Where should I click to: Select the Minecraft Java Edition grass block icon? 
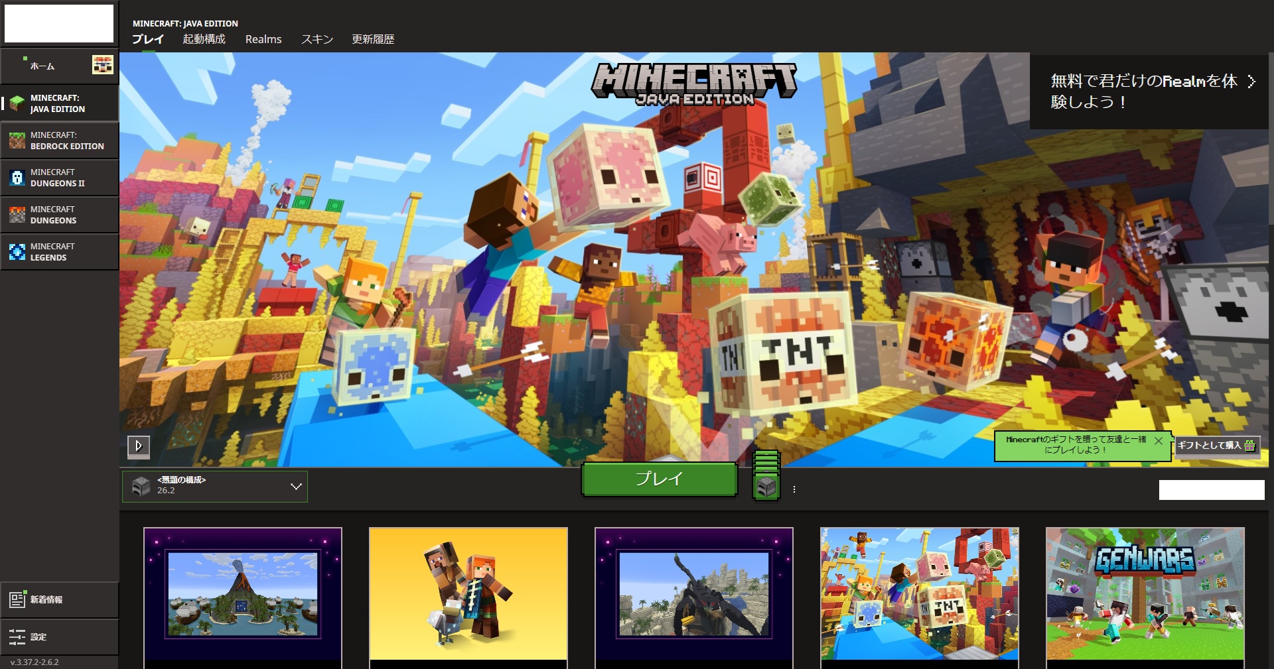[17, 103]
